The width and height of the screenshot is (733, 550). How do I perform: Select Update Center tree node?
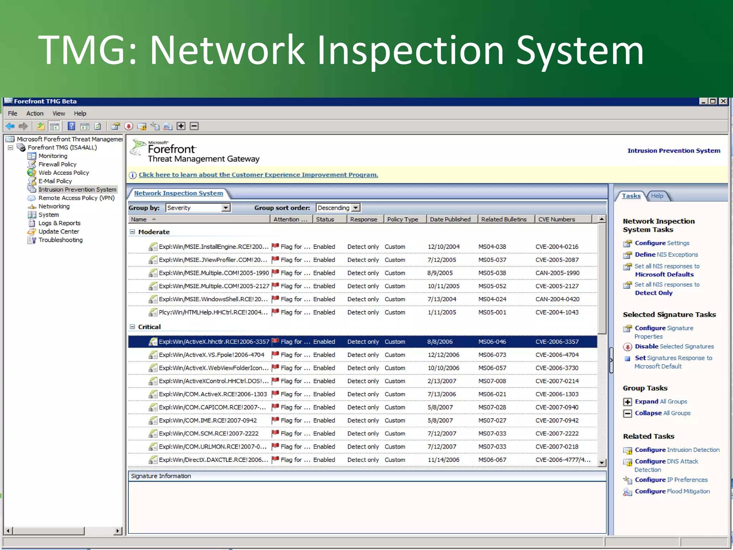(x=59, y=232)
